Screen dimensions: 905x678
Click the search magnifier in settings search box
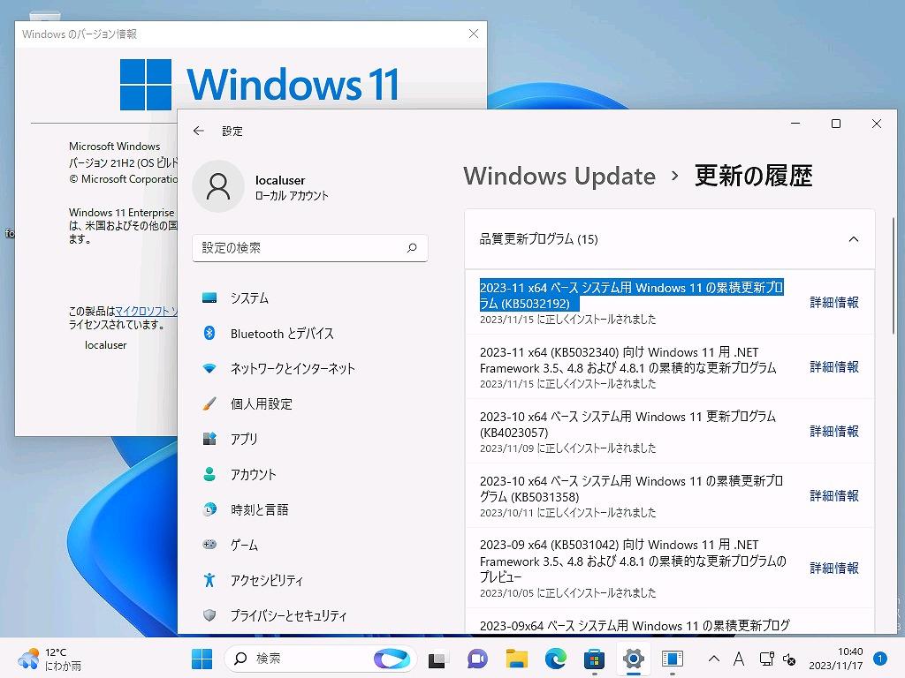[x=412, y=248]
